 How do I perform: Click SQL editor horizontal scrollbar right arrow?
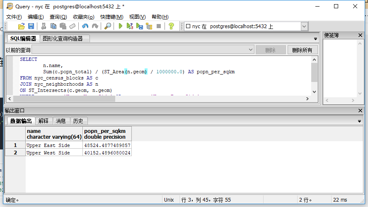[x=307, y=99]
